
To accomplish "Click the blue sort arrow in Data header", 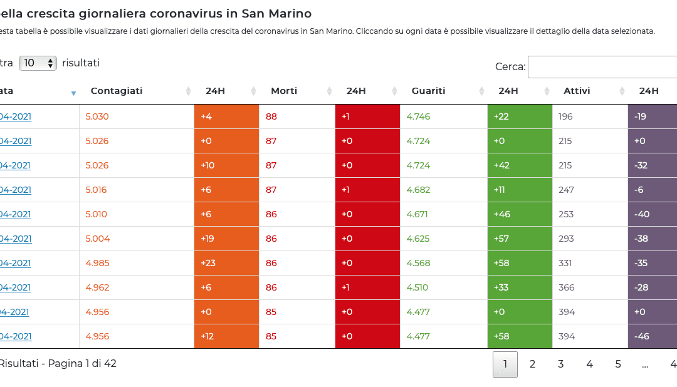I will (x=73, y=92).
